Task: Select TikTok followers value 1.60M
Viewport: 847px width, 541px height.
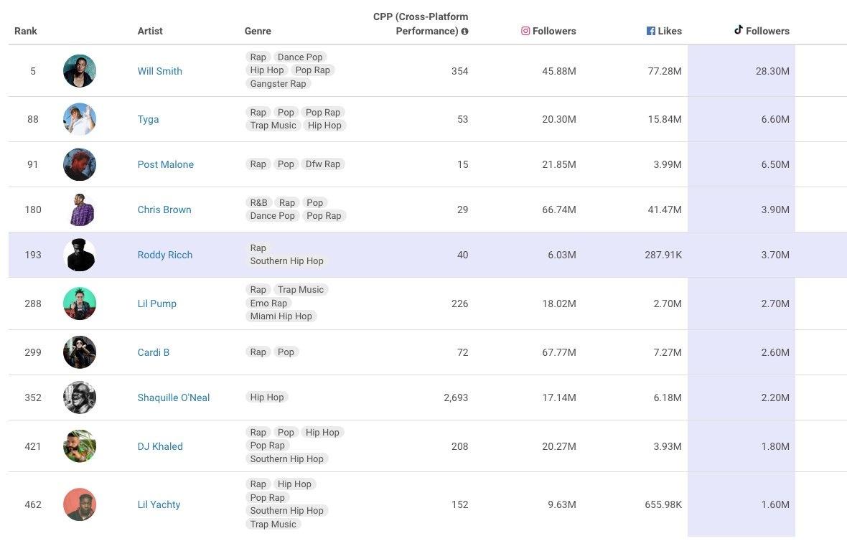Action: tap(775, 504)
